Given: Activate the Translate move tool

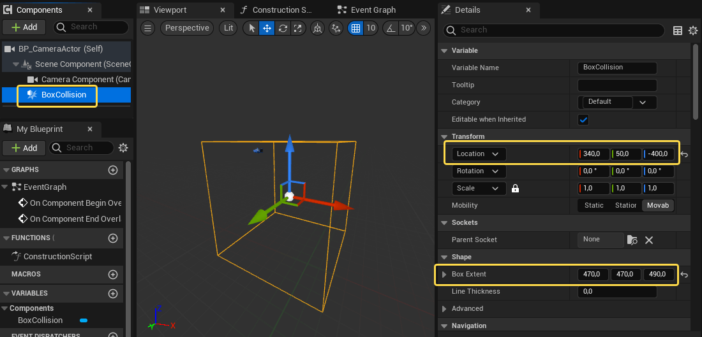Looking at the screenshot, I should [267, 28].
